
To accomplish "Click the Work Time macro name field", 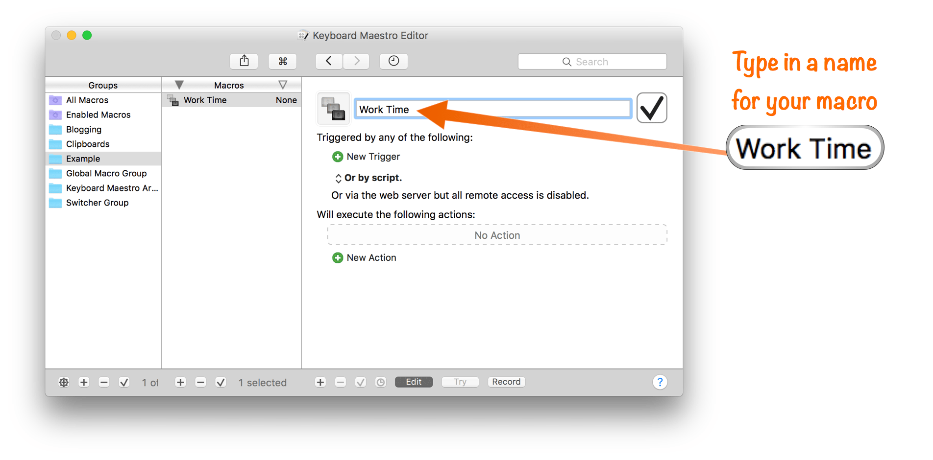I will 492,109.
